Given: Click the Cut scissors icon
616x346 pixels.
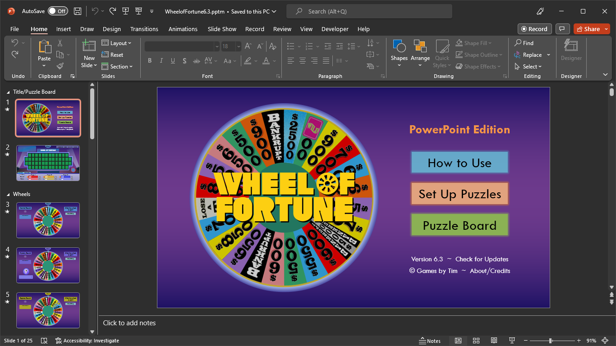Looking at the screenshot, I should coord(60,43).
